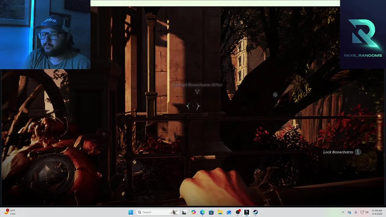
Task: Click the OneDrive cloud tray icon
Action: [350, 212]
